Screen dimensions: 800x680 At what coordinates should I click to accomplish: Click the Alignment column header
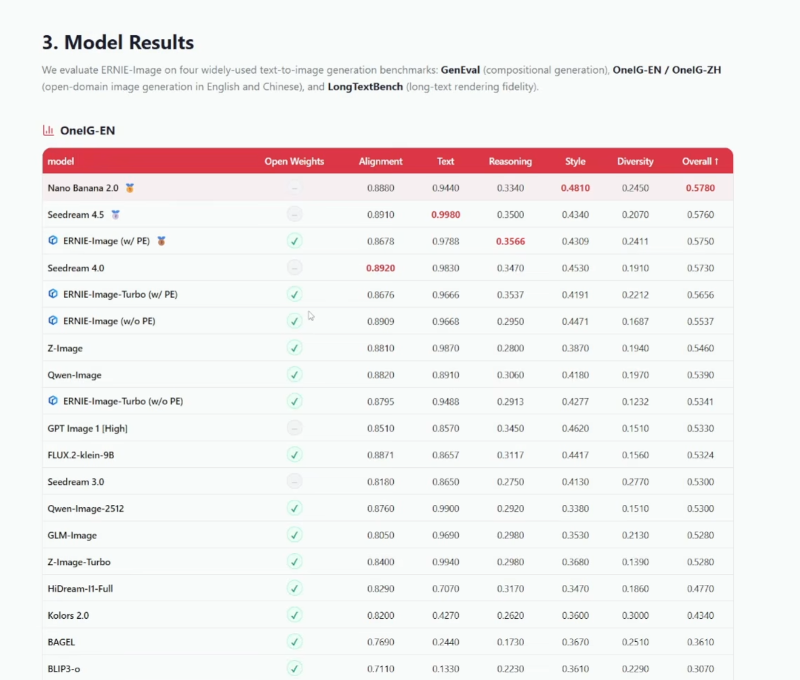tap(380, 161)
